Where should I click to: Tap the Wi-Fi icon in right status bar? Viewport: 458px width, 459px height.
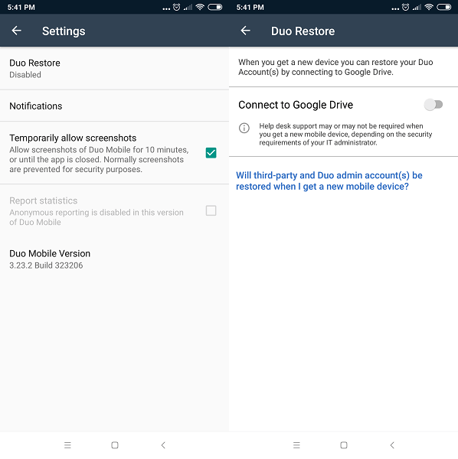tap(429, 7)
